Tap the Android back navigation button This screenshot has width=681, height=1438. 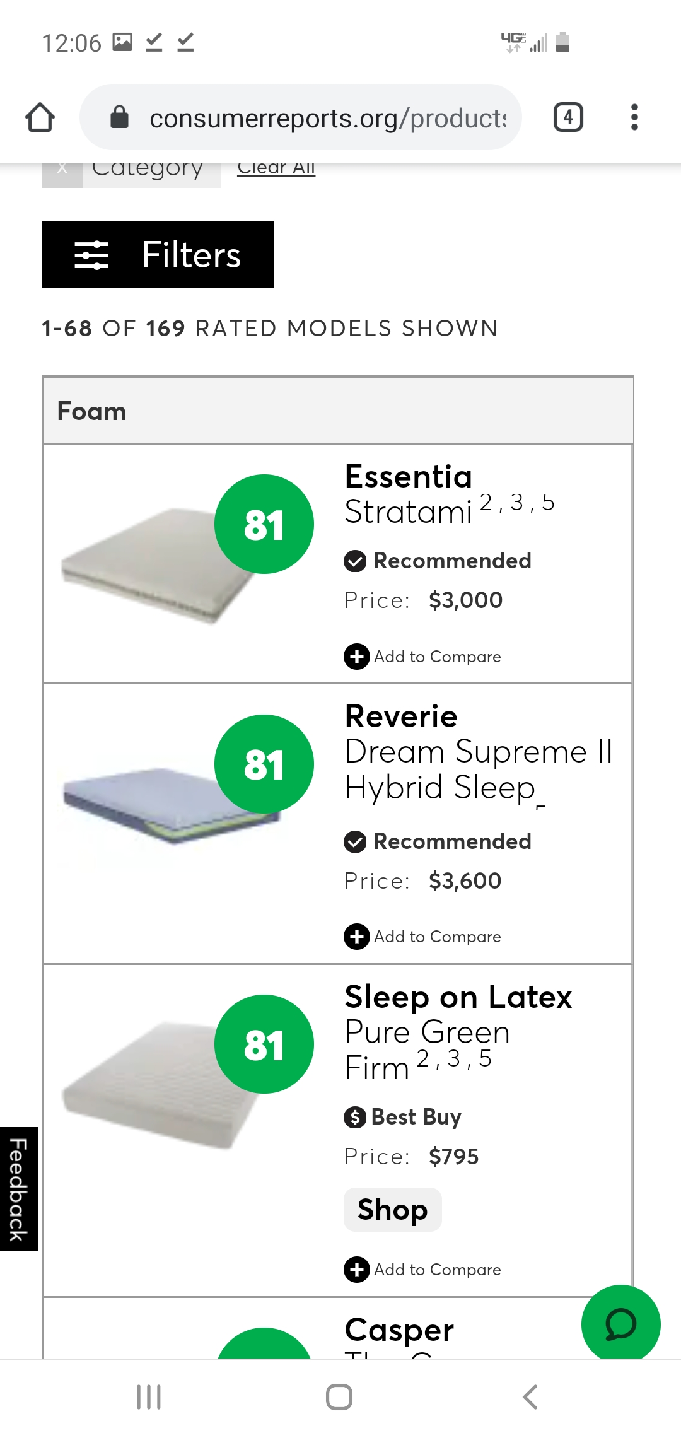click(x=530, y=1397)
